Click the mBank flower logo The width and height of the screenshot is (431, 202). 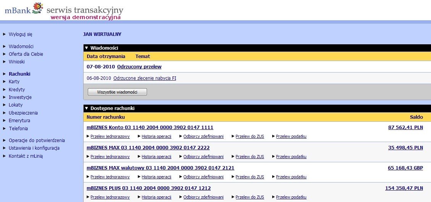[38, 8]
